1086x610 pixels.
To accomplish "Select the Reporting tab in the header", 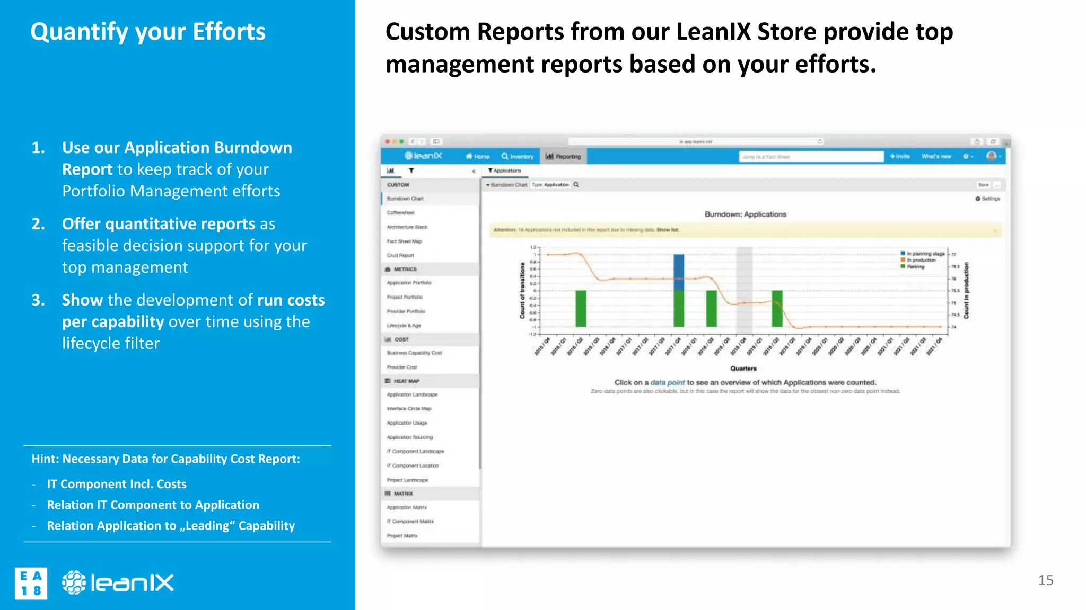I will [x=563, y=156].
